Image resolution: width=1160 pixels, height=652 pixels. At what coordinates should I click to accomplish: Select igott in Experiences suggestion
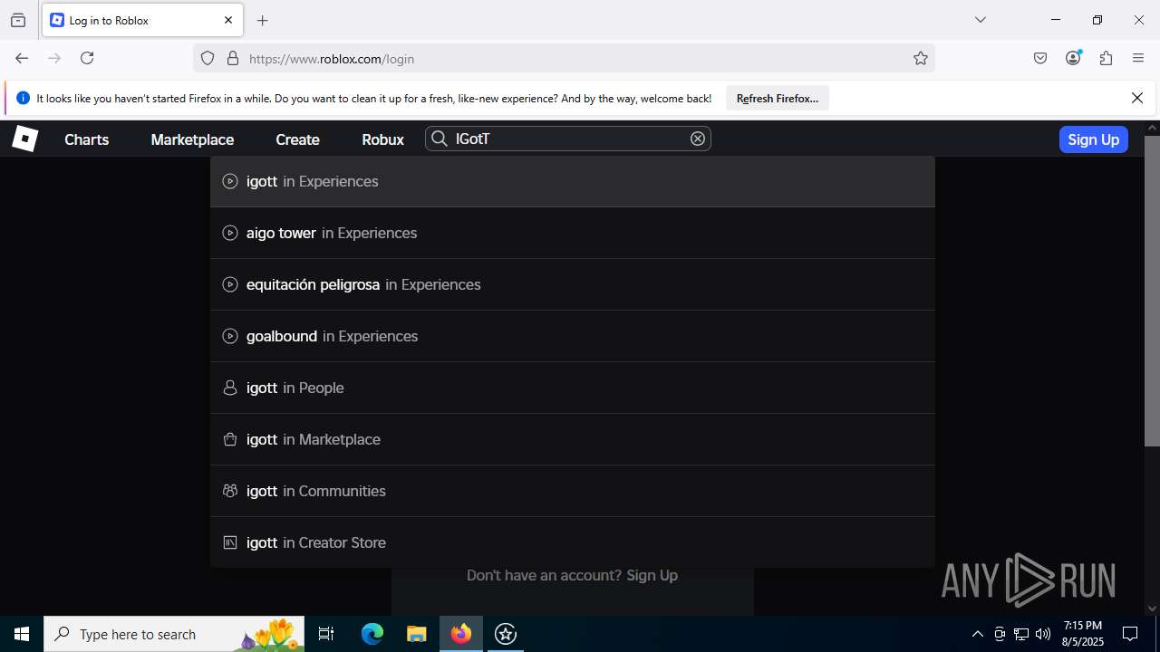point(573,181)
